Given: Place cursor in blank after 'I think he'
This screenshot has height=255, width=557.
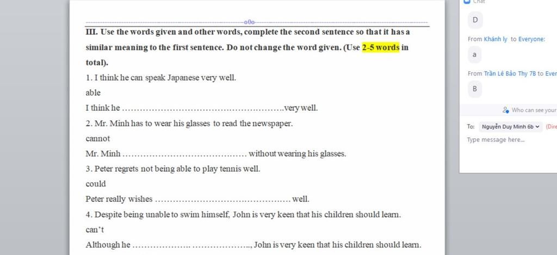Looking at the screenshot, I should click(x=205, y=108).
